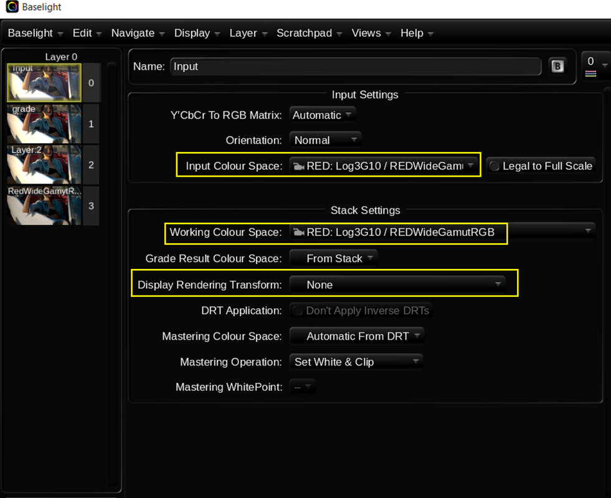Select the Layer:2 thumbnail
Image resolution: width=611 pixels, height=498 pixels.
[44, 165]
